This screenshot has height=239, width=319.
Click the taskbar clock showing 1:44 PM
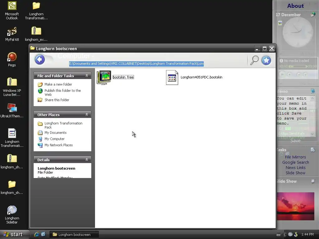307,235
